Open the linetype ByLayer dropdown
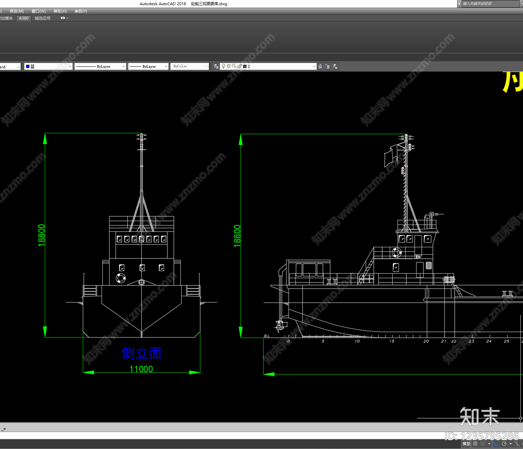Viewport: 523px width, 449px height. click(100, 66)
